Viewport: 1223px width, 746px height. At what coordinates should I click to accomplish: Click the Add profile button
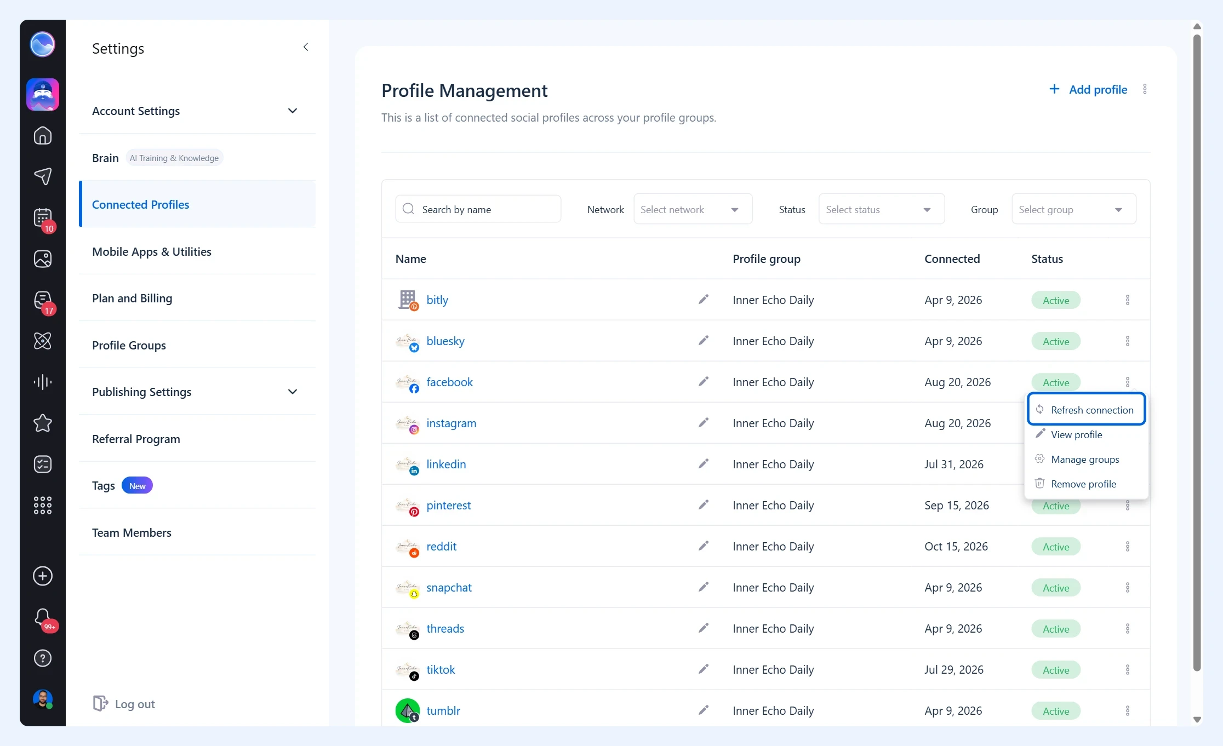pyautogui.click(x=1088, y=89)
